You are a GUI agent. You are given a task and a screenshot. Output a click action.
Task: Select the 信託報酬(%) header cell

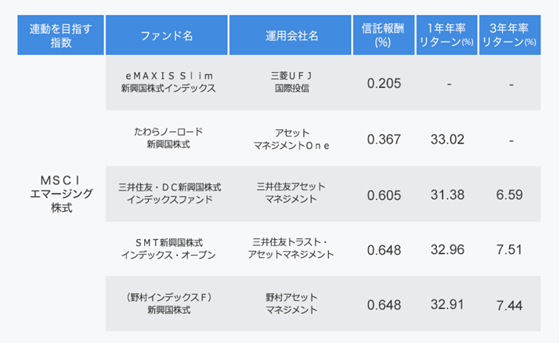pyautogui.click(x=383, y=35)
